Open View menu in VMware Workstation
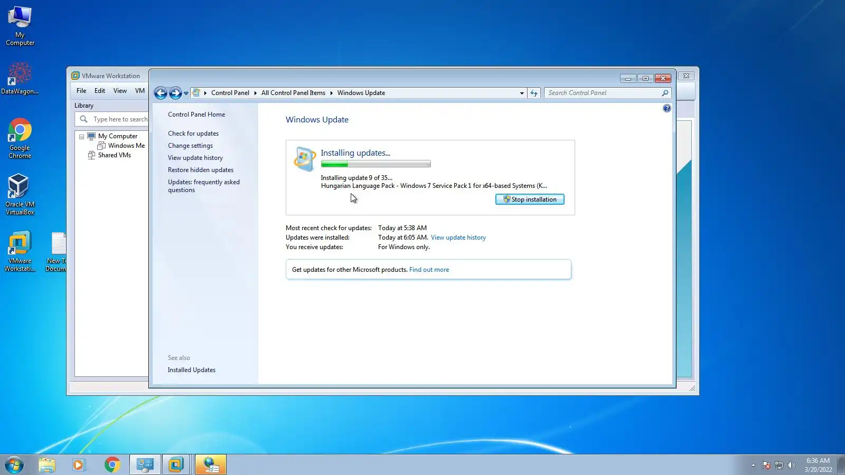Viewport: 845px width, 475px height. point(120,91)
